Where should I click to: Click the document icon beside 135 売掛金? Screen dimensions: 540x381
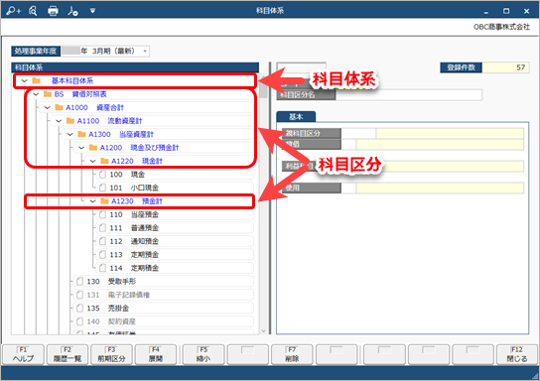coord(79,308)
